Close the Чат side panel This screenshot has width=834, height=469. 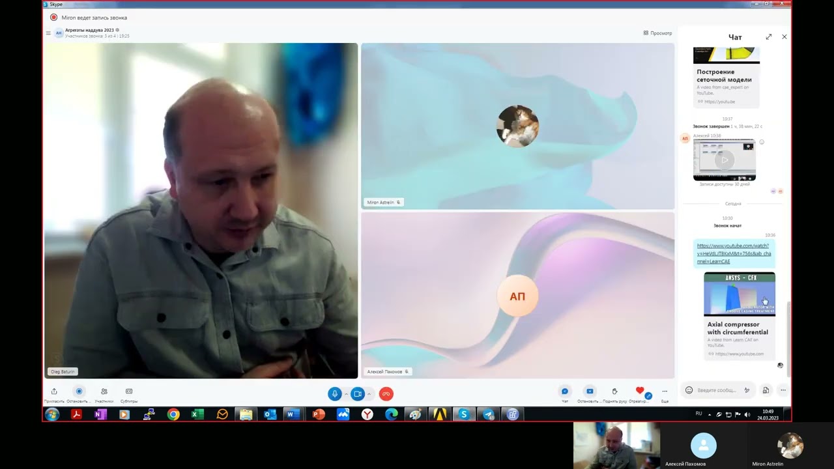coord(784,37)
